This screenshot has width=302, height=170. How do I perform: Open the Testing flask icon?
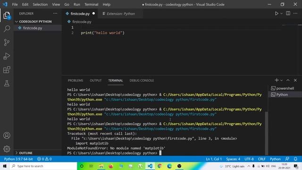click(7, 84)
